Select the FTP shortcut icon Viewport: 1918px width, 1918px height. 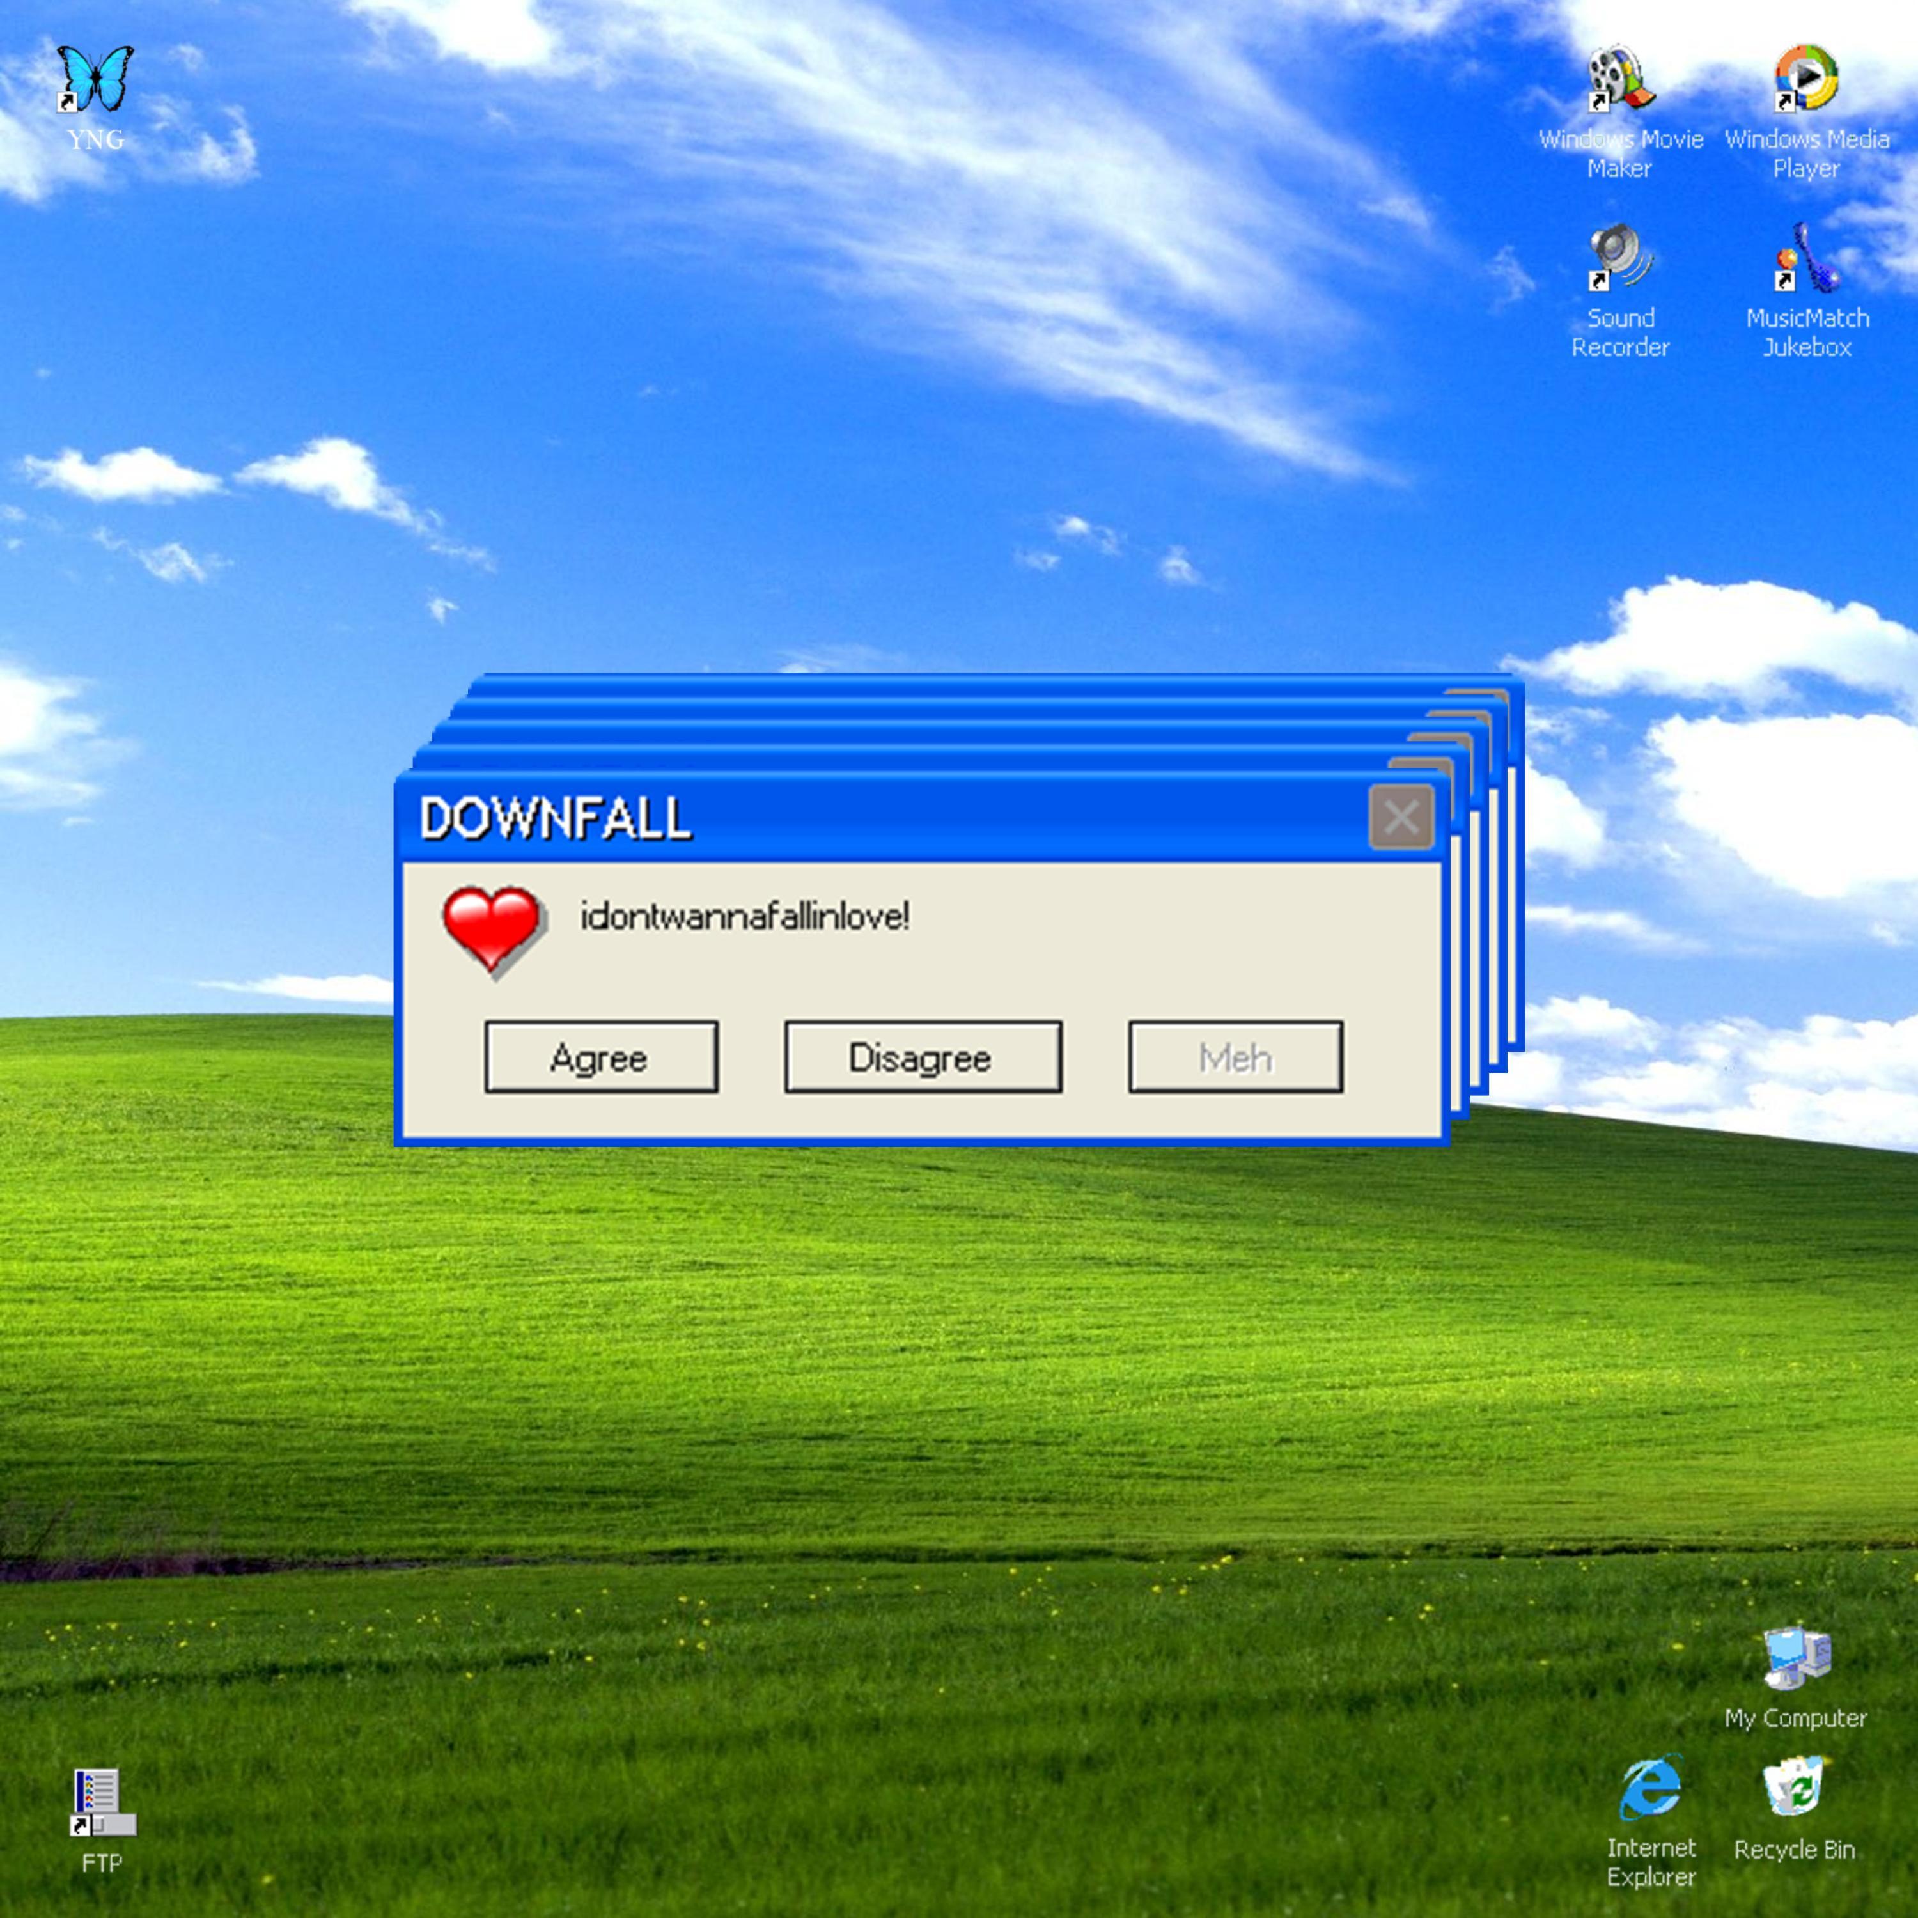point(102,1802)
